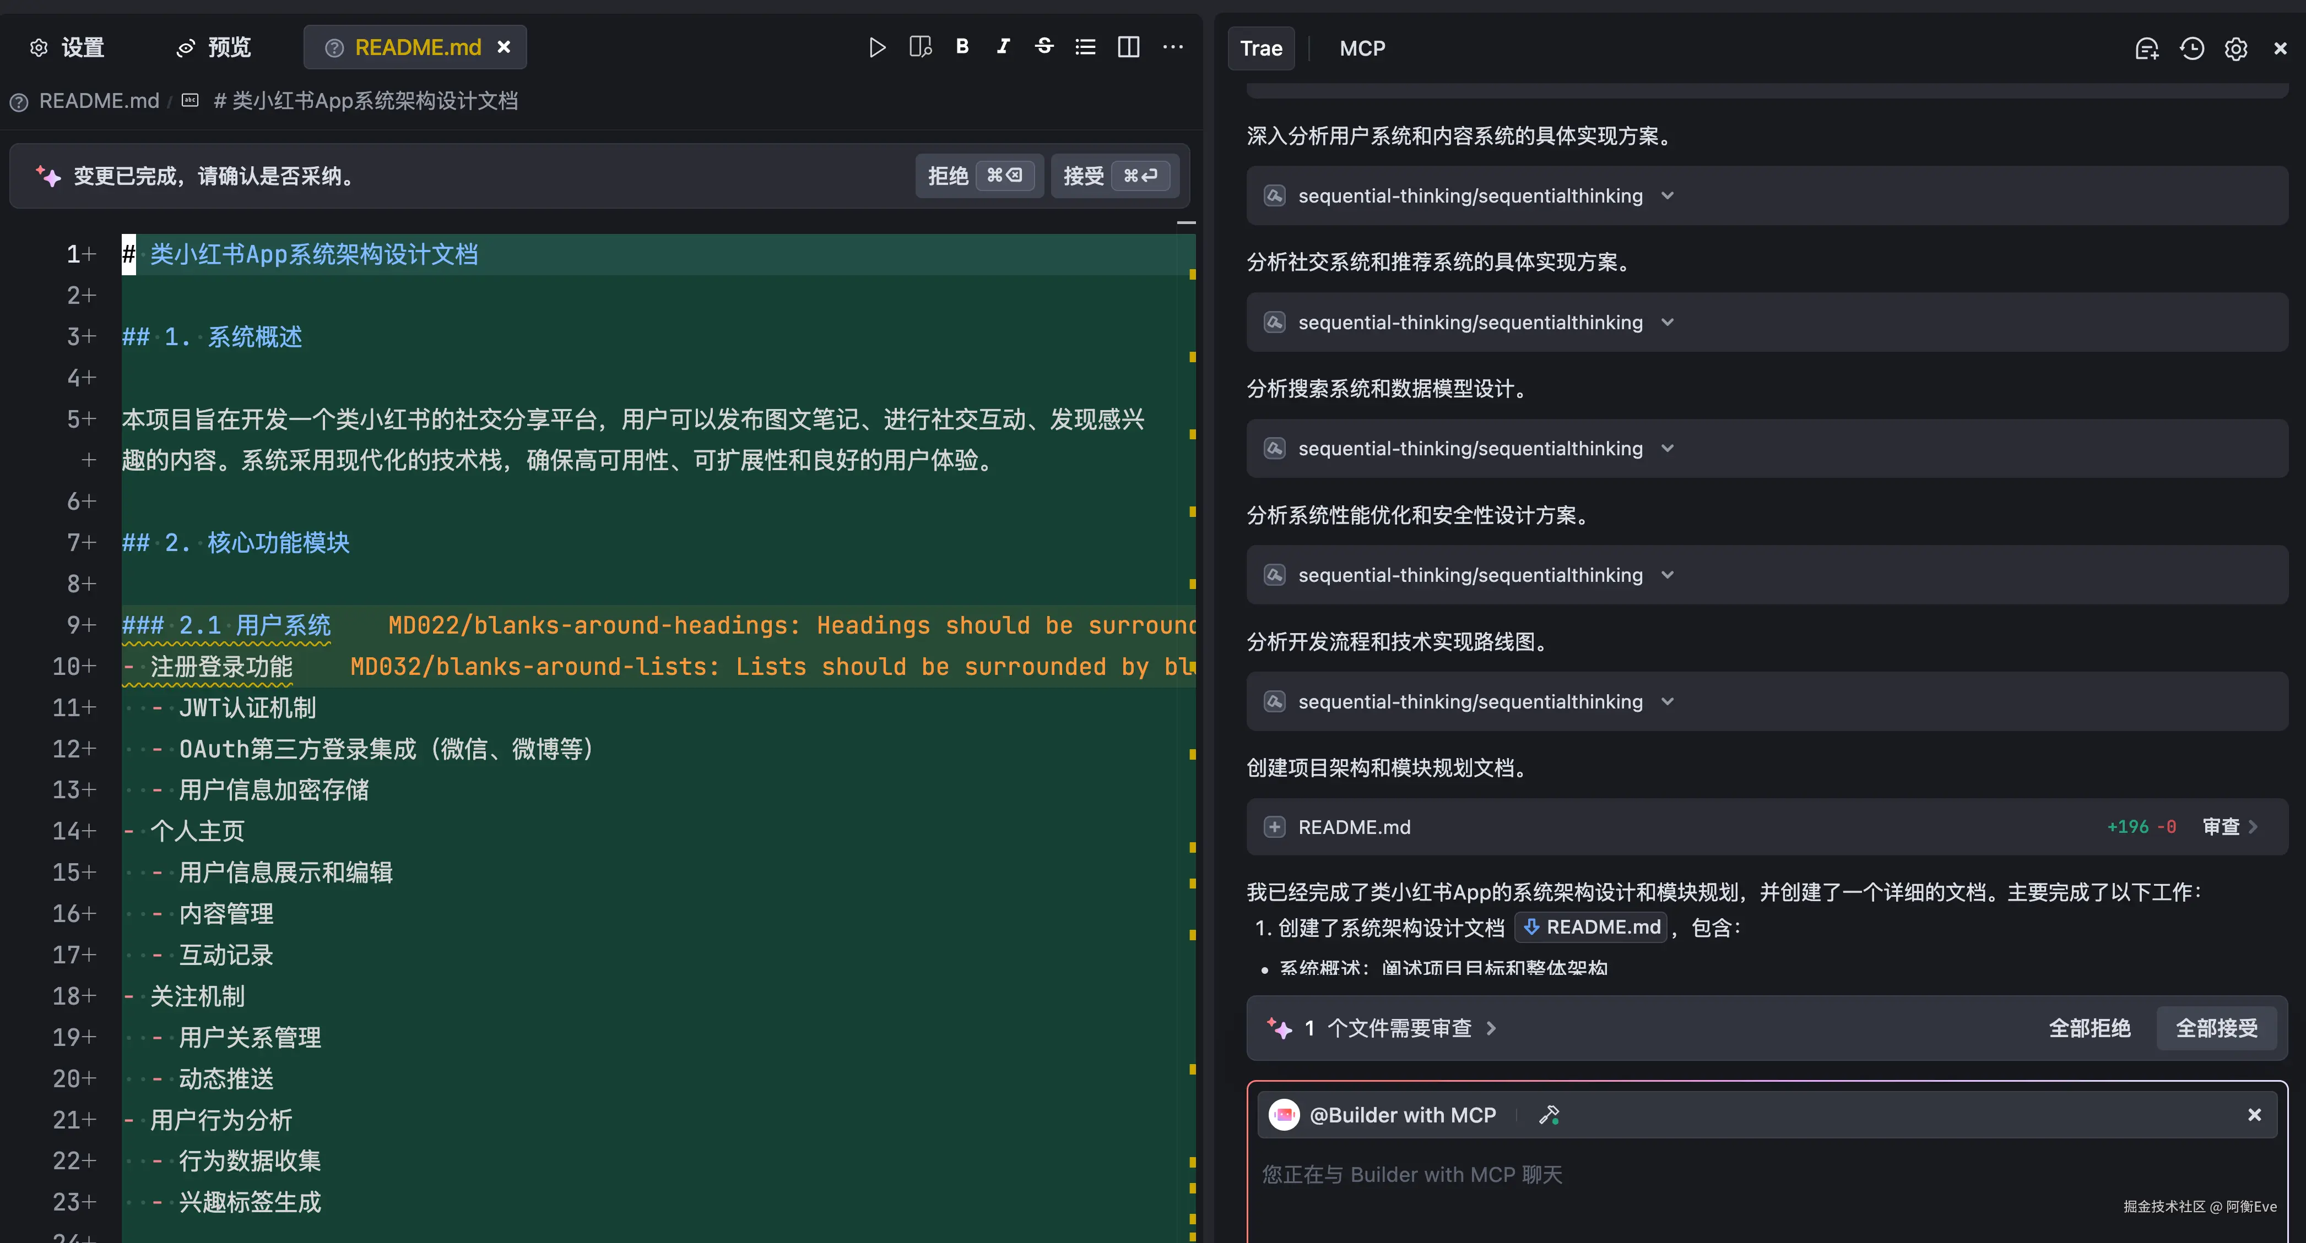2306x1243 pixels.
Task: Switch to the MCP tab
Action: coord(1362,48)
